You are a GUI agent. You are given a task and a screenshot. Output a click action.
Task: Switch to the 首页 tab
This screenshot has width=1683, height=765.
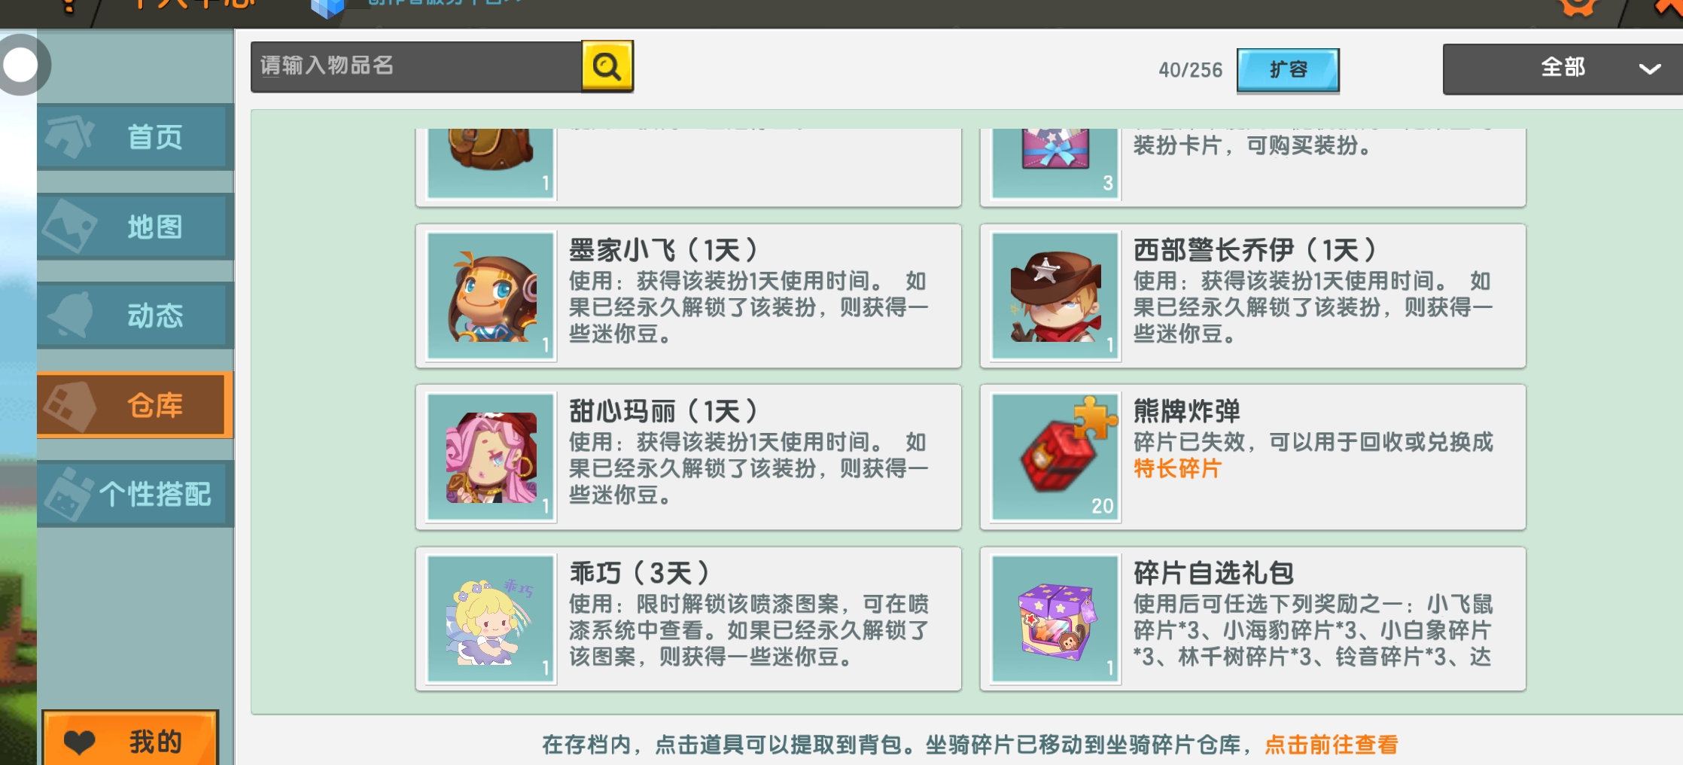(x=135, y=137)
